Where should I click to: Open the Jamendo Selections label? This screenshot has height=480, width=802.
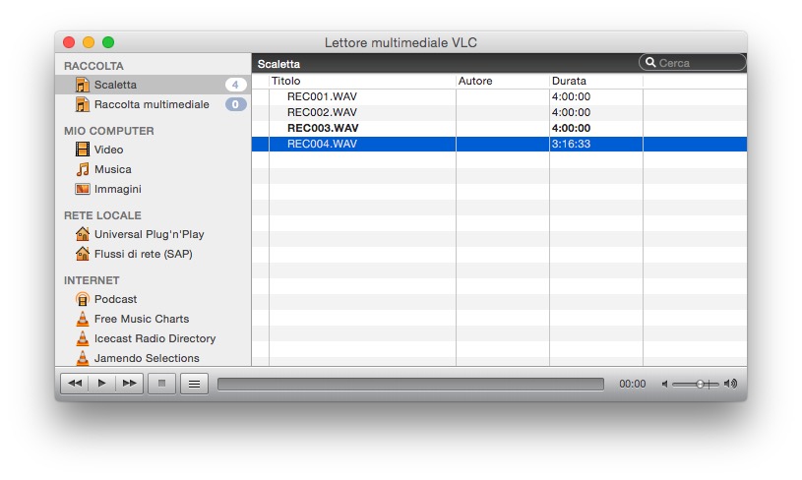(147, 358)
